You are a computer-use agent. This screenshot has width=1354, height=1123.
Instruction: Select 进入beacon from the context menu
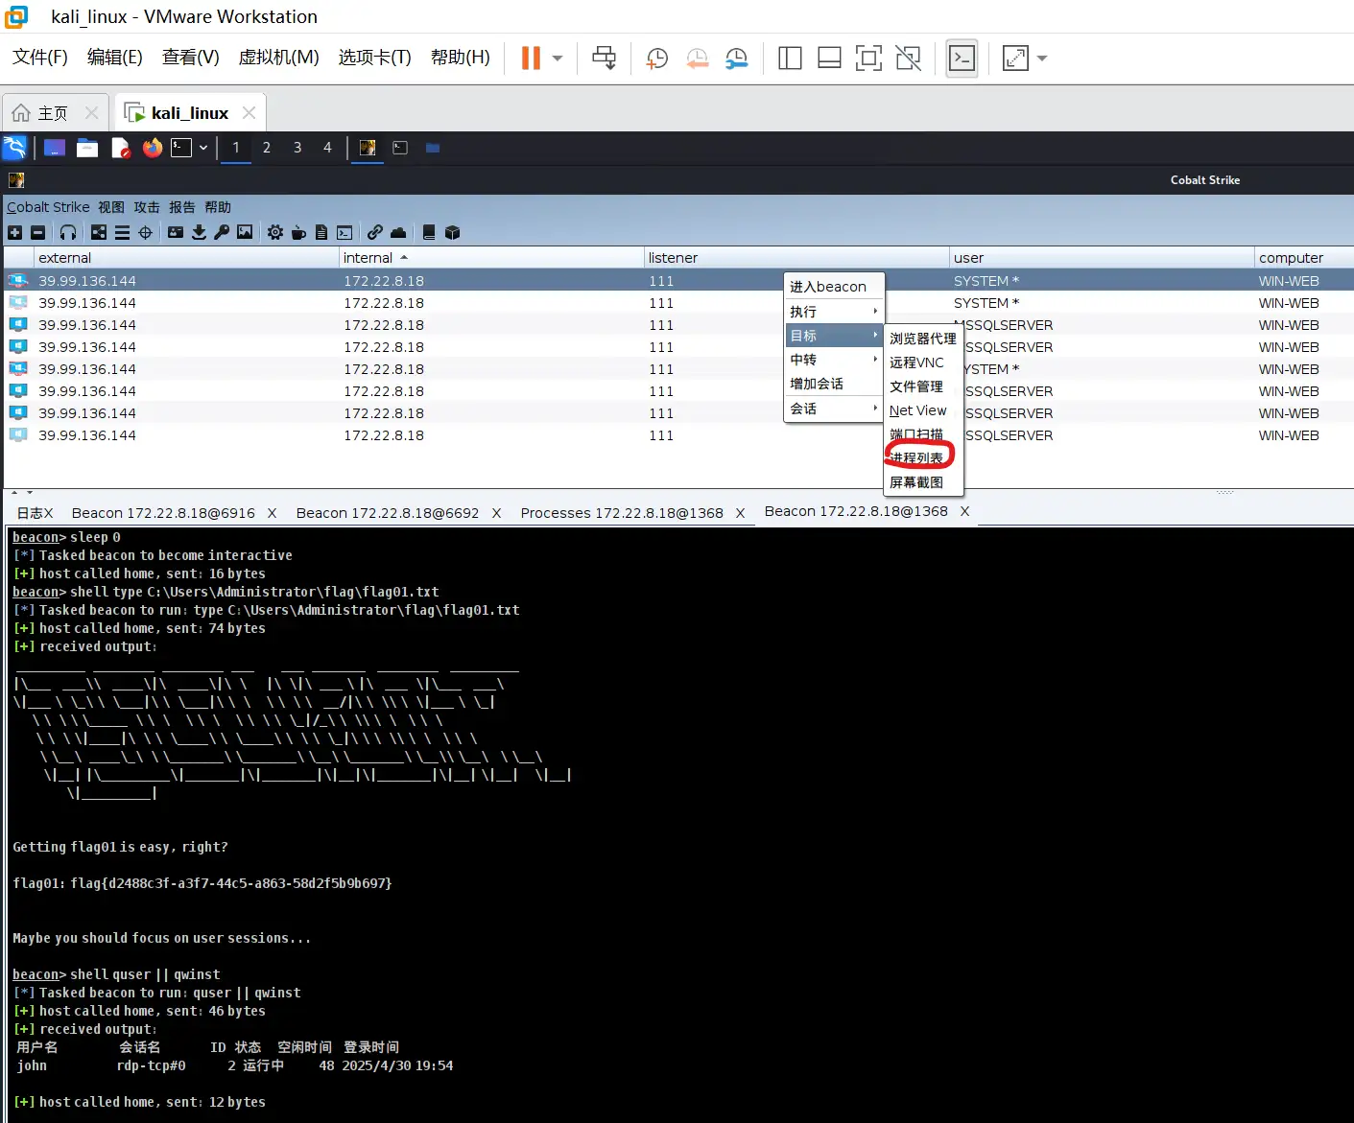click(834, 287)
